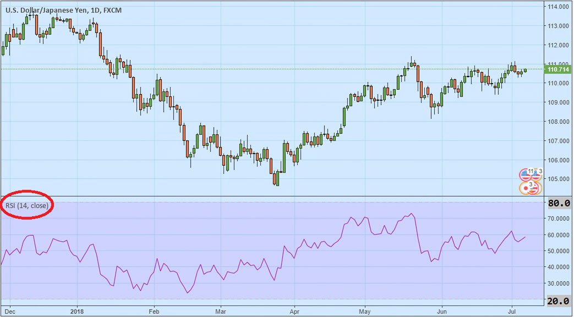Click the 107.000 price axis label

click(x=559, y=140)
